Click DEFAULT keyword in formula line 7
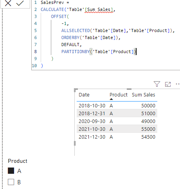This screenshot has height=189, width=180. coord(70,45)
